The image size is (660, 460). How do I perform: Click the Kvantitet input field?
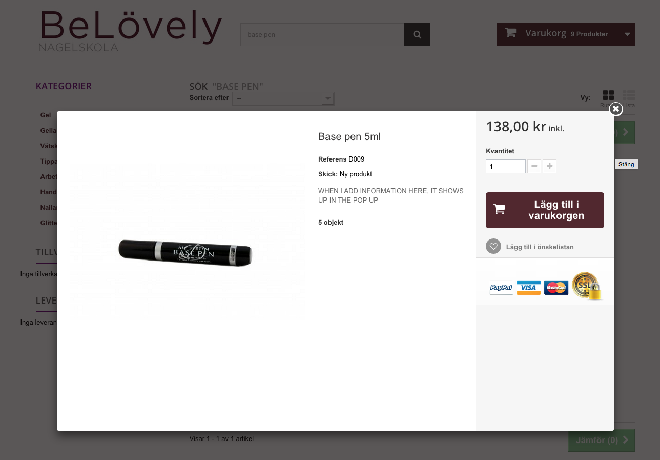click(506, 166)
